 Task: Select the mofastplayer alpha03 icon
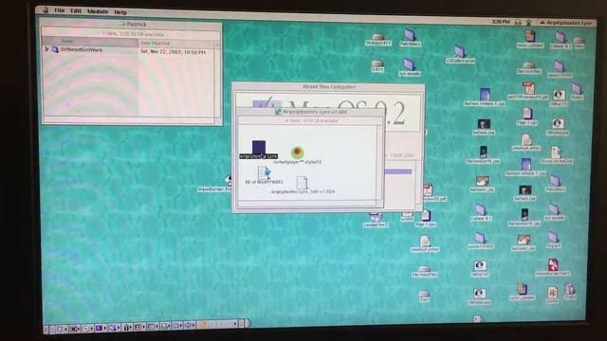[x=297, y=155]
